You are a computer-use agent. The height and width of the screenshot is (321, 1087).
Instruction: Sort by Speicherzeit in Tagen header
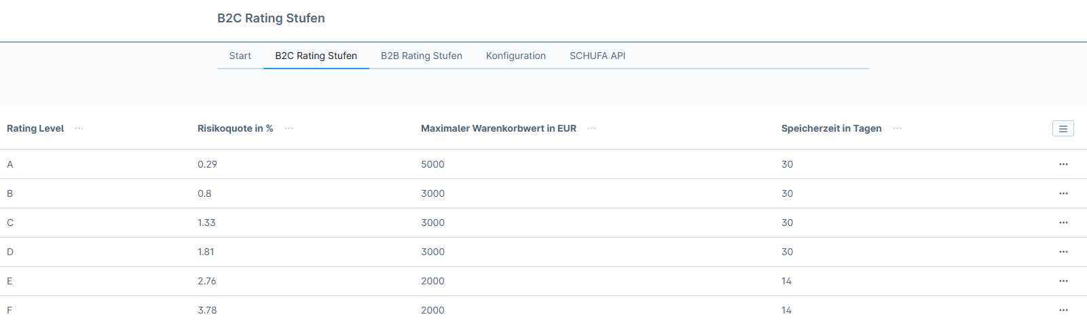(831, 128)
